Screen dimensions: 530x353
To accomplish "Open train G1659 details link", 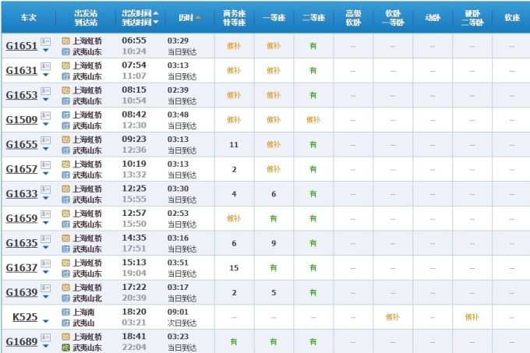I will (22, 218).
